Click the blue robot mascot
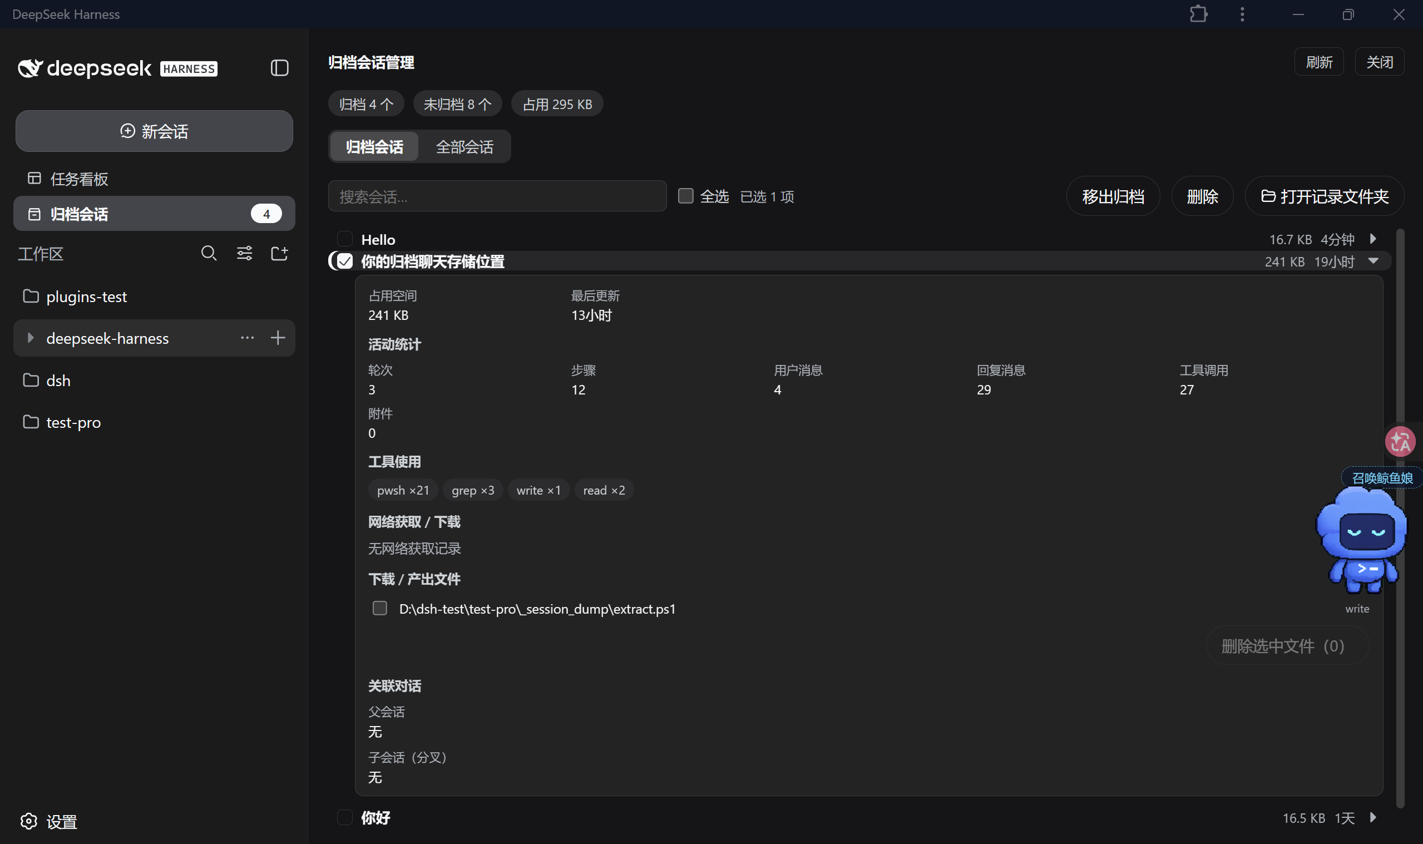The width and height of the screenshot is (1423, 844). 1361,541
